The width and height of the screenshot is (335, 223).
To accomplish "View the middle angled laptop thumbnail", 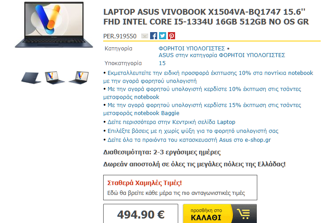I will click(54, 78).
